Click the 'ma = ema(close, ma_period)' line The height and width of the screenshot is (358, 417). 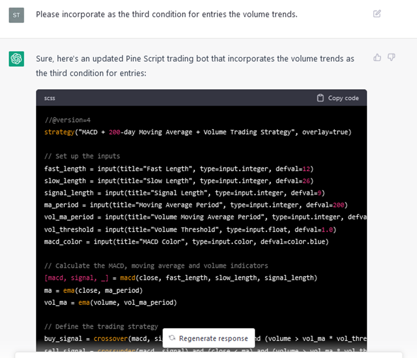point(93,290)
